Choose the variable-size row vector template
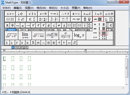Image resolution: width=130 pixels, height=95 pixels. [x=95, y=37]
